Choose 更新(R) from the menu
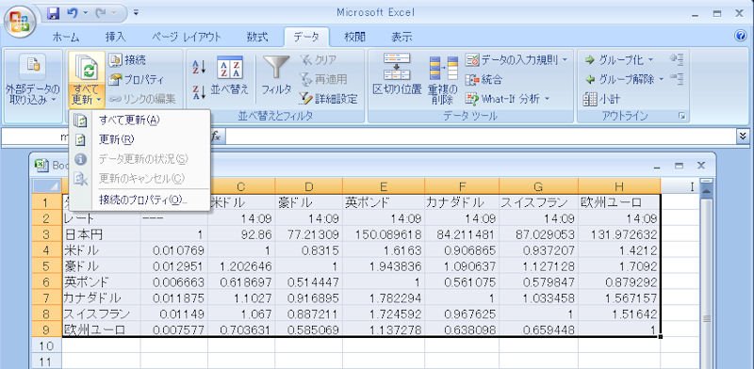The width and height of the screenshot is (754, 369). [139, 140]
